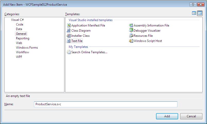Image resolution: width=207 pixels, height=124 pixels.
Task: Select the Debugger Visualizer template icon
Action: [x=131, y=30]
